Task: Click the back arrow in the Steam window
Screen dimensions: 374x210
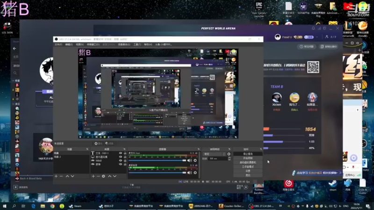Action: tap(14, 49)
